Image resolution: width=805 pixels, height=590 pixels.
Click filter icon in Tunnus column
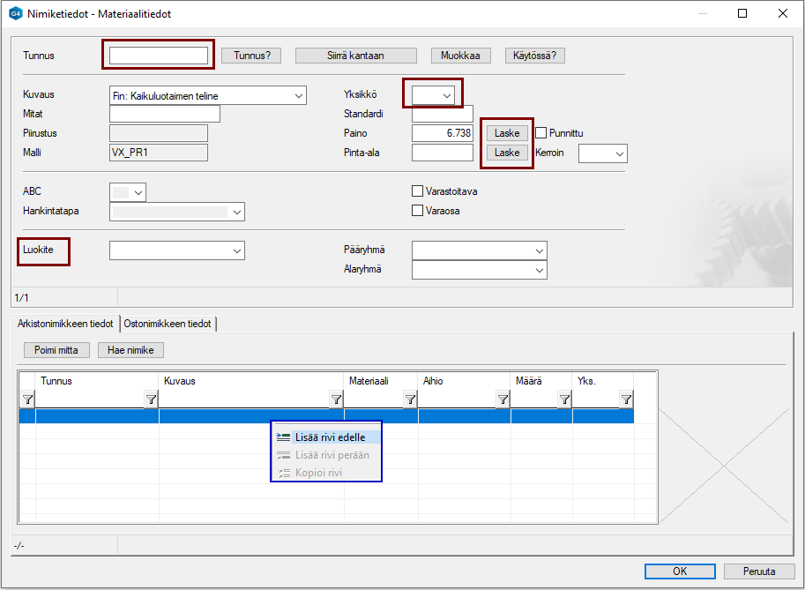[x=151, y=400]
